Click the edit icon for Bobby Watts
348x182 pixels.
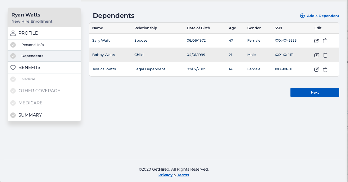(316, 55)
